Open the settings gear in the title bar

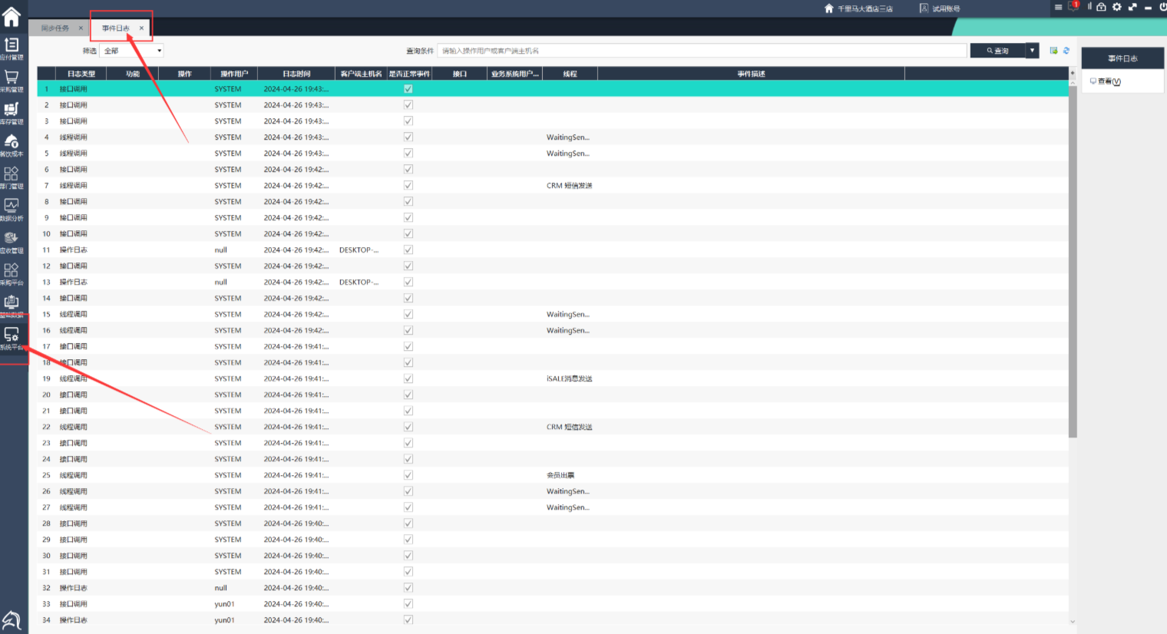[x=1116, y=7]
